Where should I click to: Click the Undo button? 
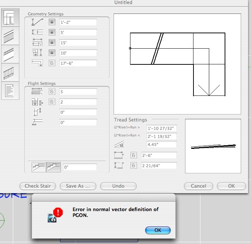click(118, 186)
